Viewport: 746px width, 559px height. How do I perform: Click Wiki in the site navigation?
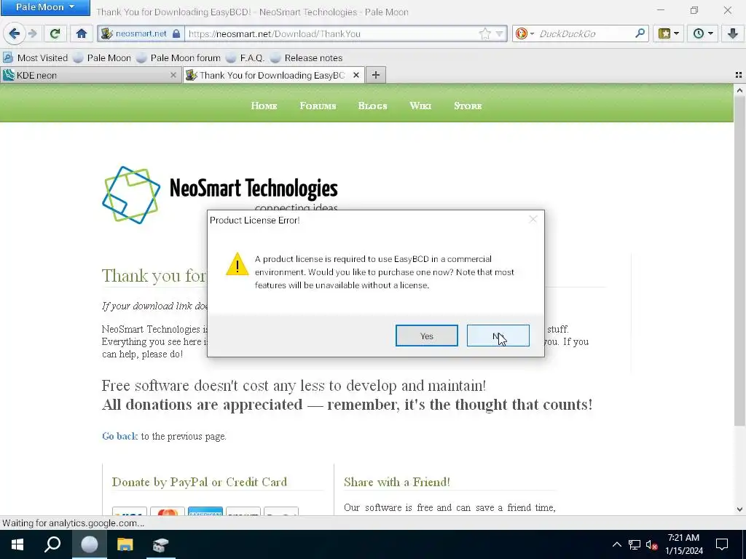click(420, 106)
